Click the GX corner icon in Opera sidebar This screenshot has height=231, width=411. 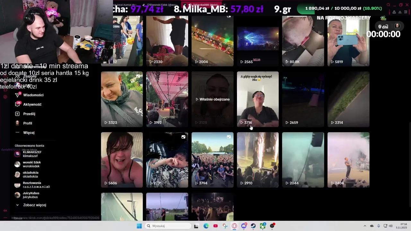(5, 210)
